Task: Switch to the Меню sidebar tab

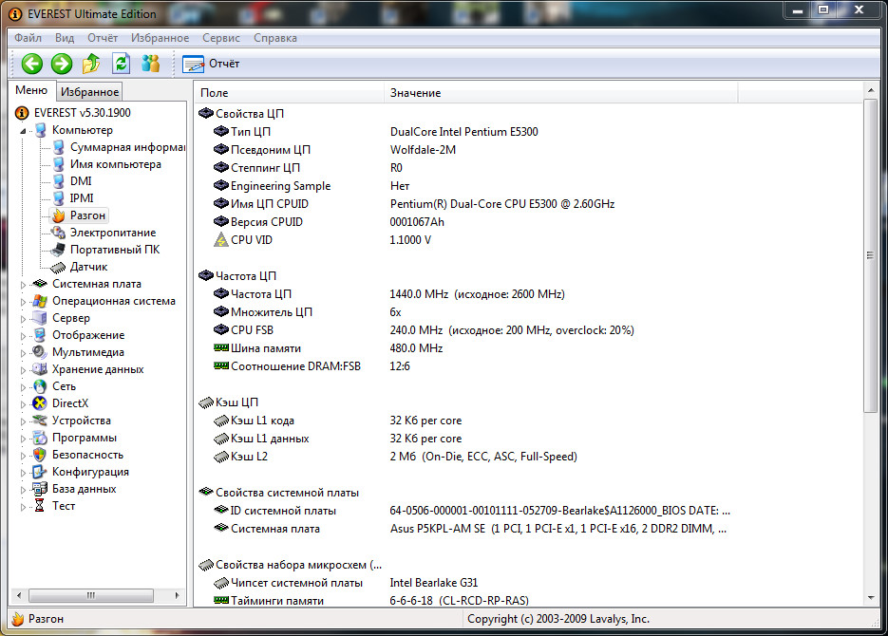Action: coord(31,90)
